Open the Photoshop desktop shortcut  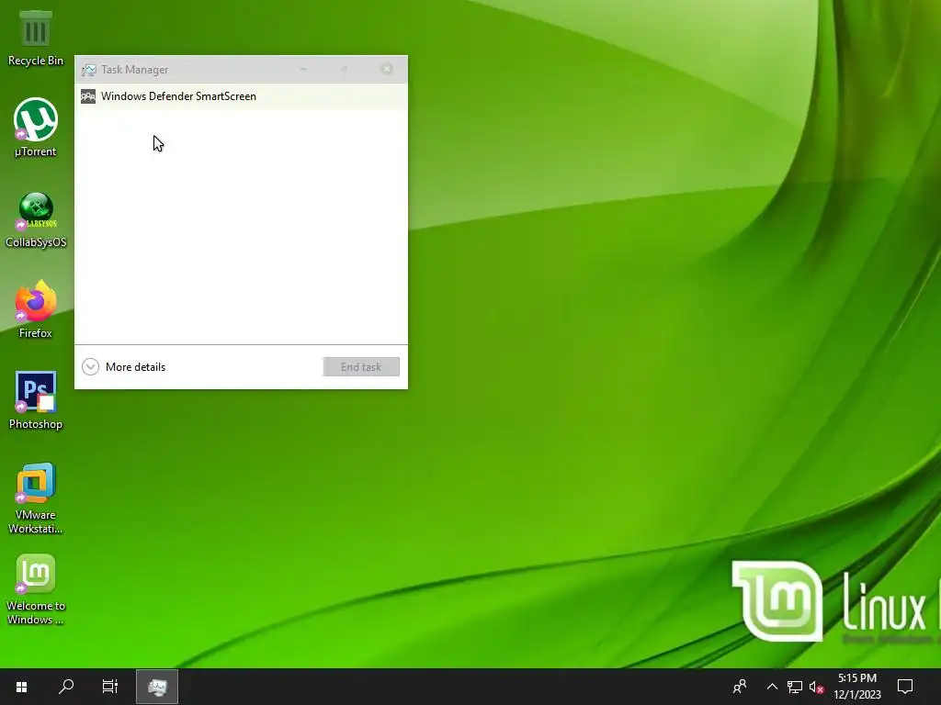pos(36,400)
